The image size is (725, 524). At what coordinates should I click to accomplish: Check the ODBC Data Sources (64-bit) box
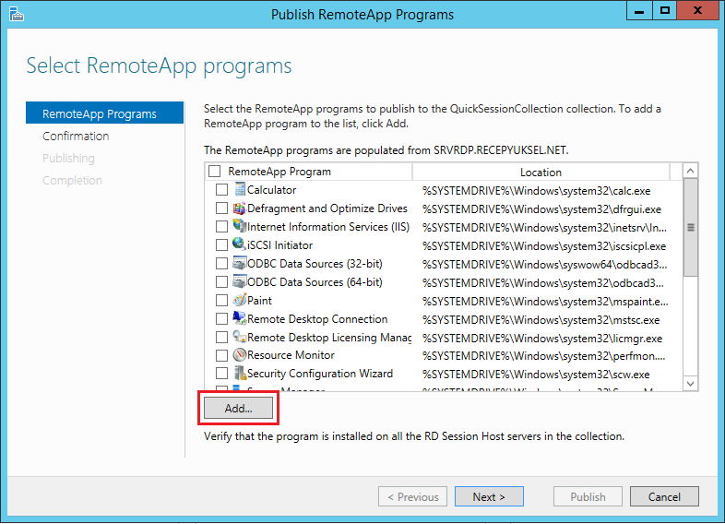[x=222, y=282]
